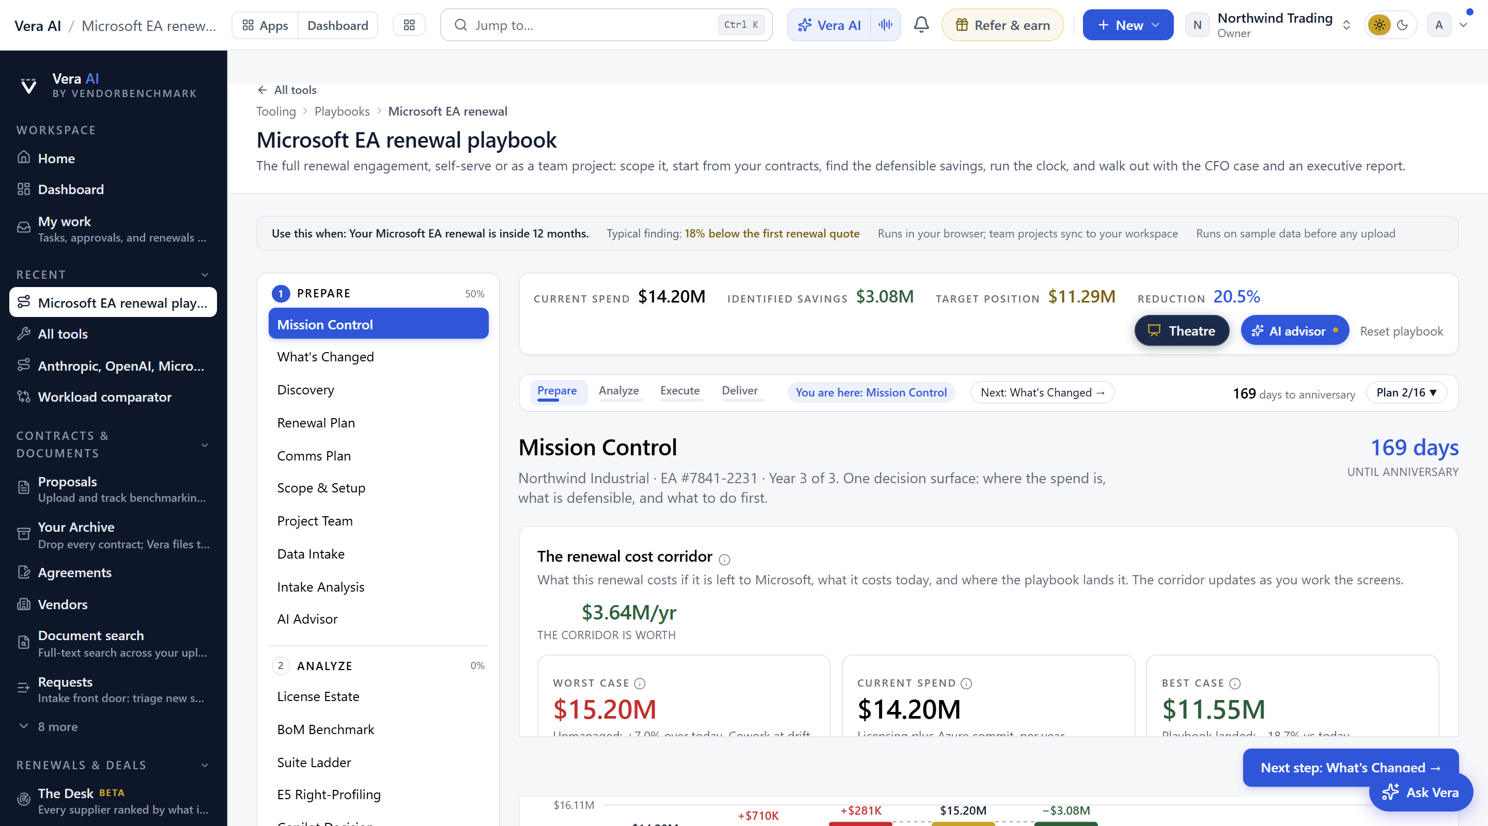
Task: Click the user avatar A
Action: click(1439, 25)
